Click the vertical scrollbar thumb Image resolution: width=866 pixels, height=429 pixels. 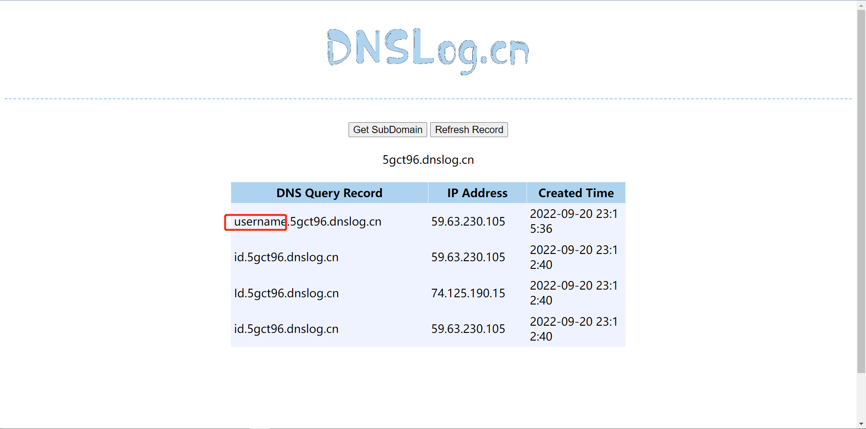[861, 191]
